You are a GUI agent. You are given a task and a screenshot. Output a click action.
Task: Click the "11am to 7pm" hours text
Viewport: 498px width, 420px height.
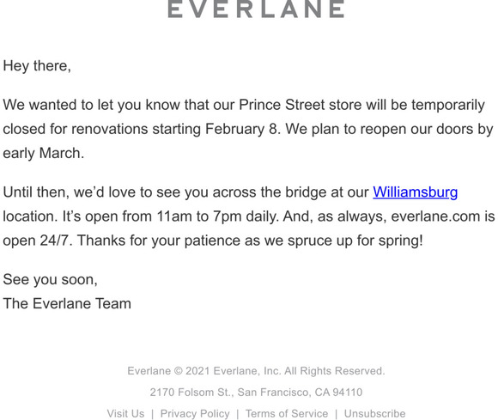199,216
